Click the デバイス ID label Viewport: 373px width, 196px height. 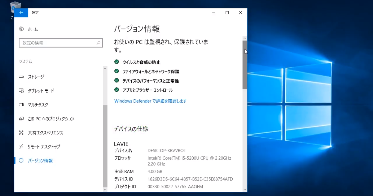point(124,179)
